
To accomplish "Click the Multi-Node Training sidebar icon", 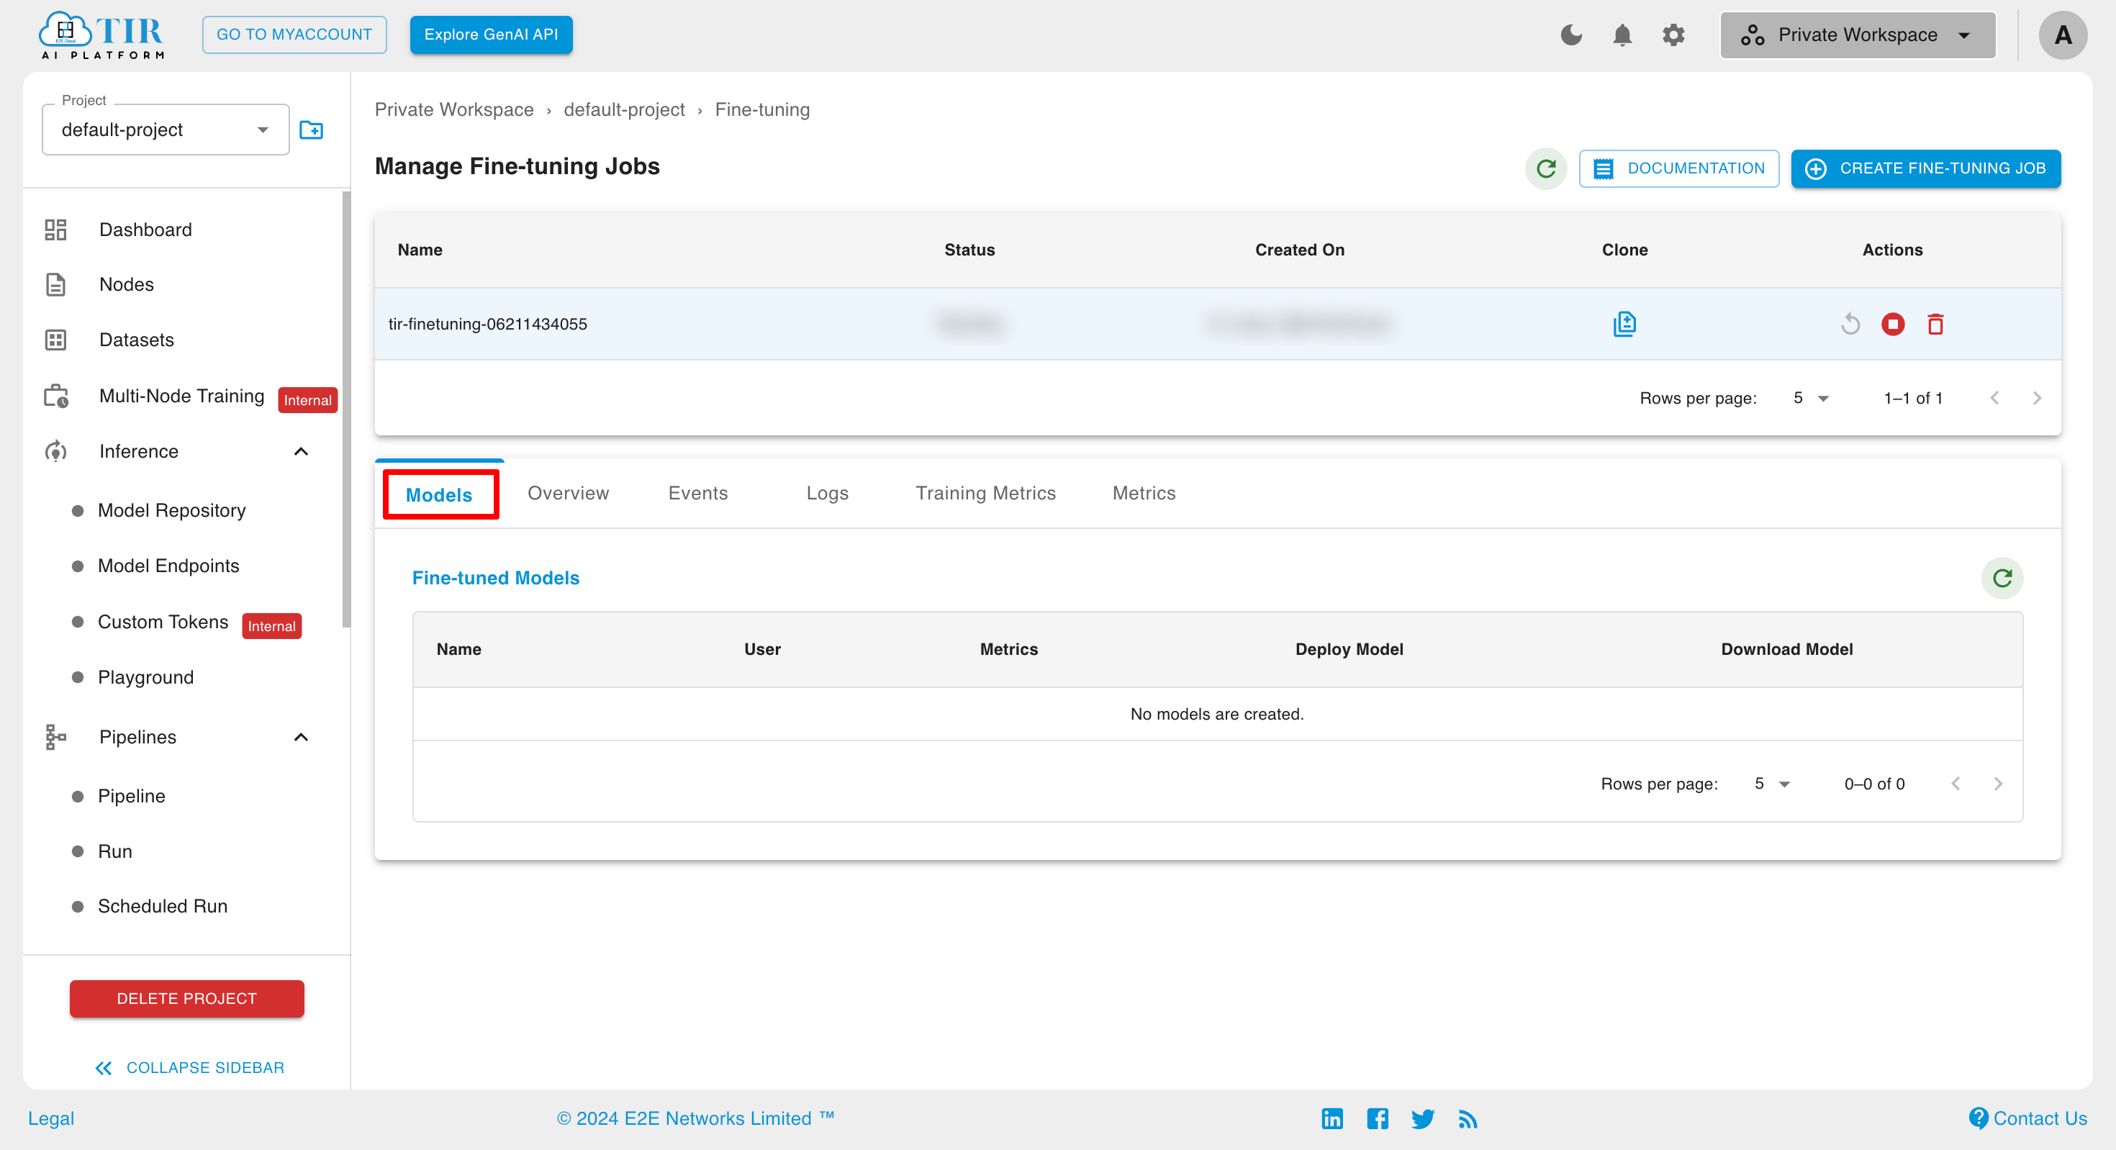I will click(x=56, y=396).
